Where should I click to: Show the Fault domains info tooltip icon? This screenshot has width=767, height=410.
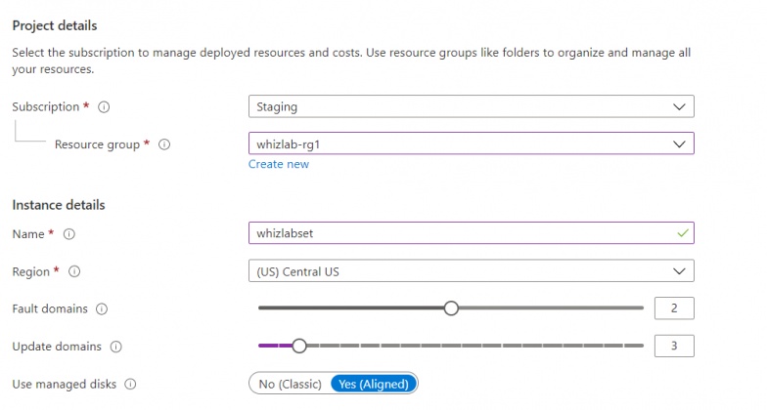[x=103, y=308]
